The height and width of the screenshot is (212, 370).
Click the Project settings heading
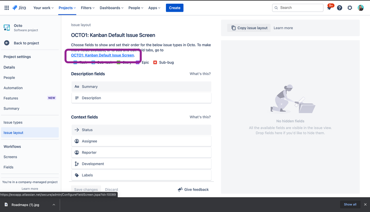pyautogui.click(x=17, y=57)
